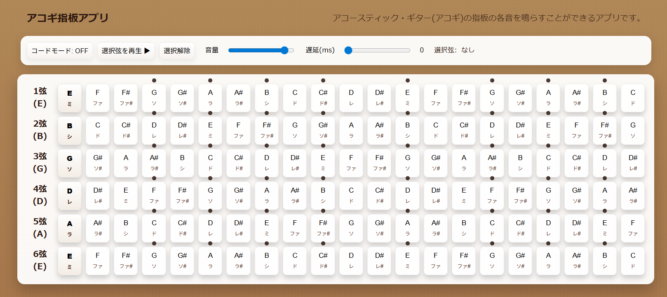
Task: Select the open 3弦 G string key
Action: [x=70, y=163]
